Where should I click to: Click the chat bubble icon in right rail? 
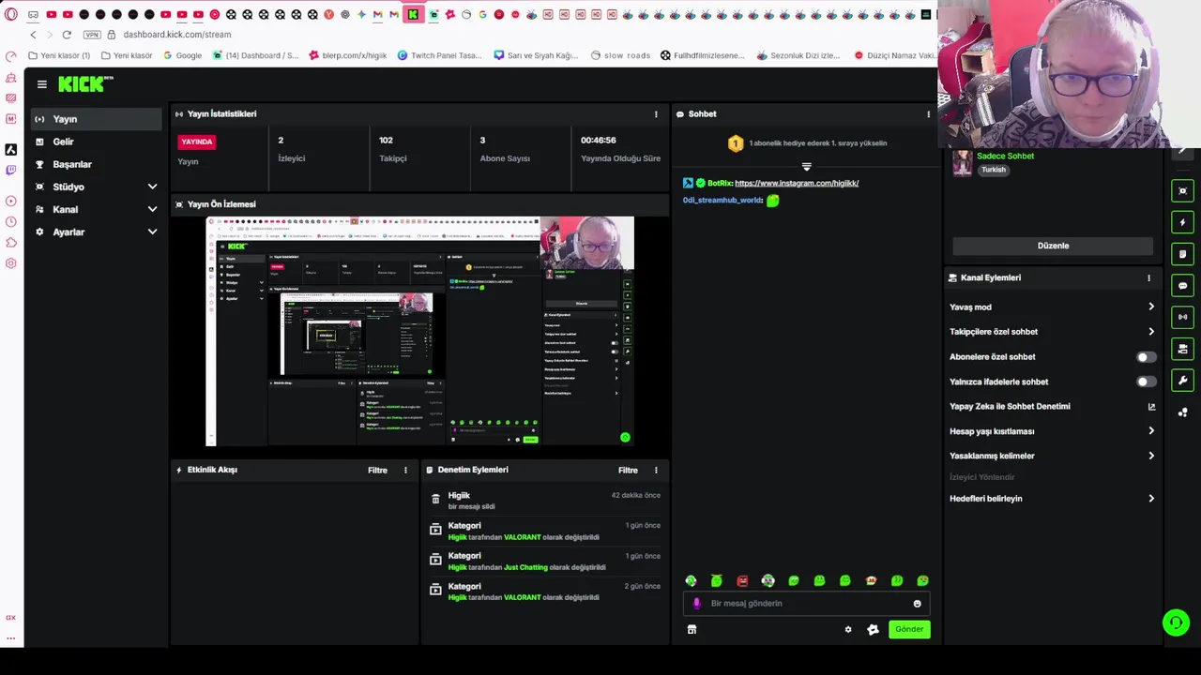(1182, 286)
